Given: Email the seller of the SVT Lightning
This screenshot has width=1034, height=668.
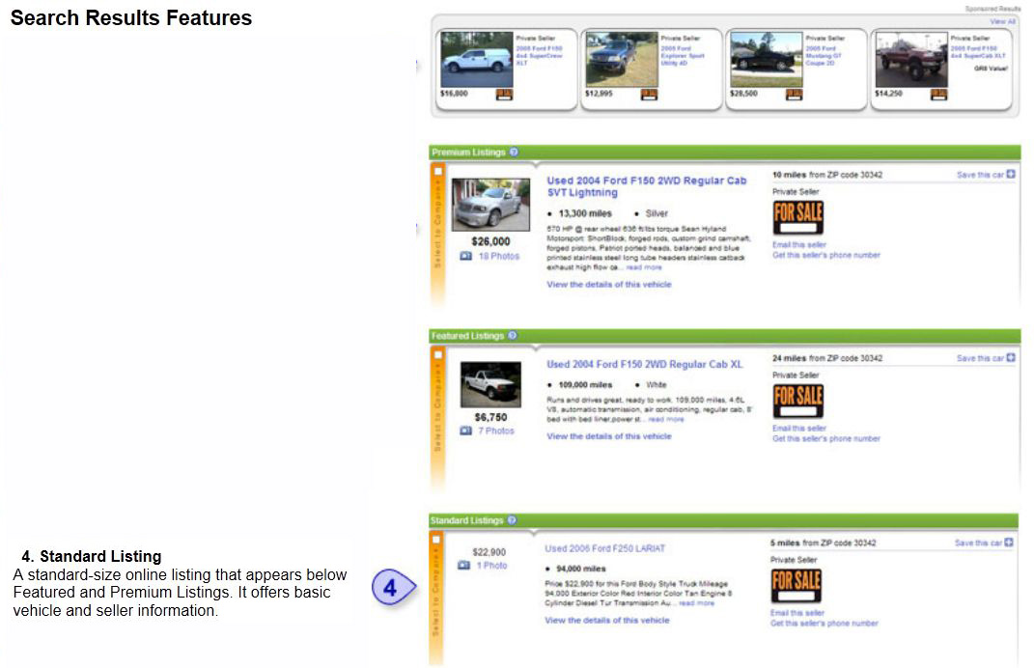Looking at the screenshot, I should (799, 244).
